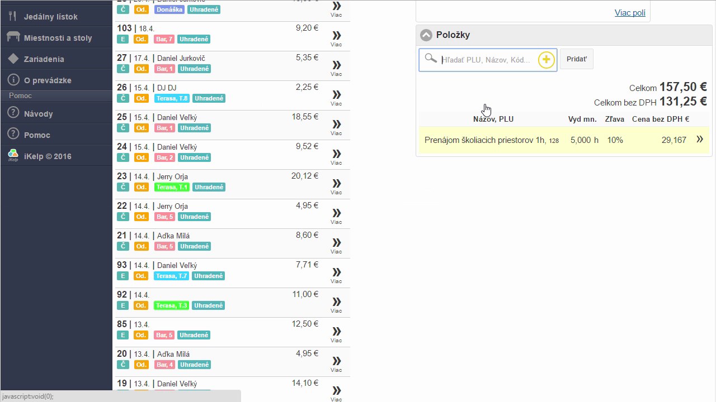
Task: Click the Č tag on order 27
Action: pos(123,69)
